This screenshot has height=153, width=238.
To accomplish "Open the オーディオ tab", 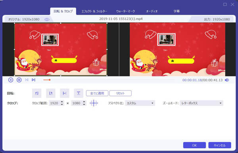I will tap(152, 11).
